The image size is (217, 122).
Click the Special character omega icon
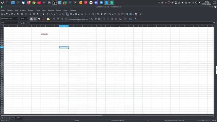tap(110, 14)
